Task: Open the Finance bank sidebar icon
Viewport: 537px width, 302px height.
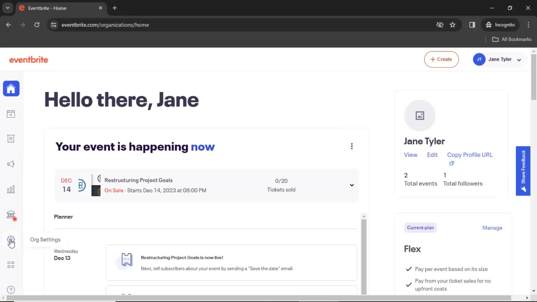Action: click(x=11, y=215)
